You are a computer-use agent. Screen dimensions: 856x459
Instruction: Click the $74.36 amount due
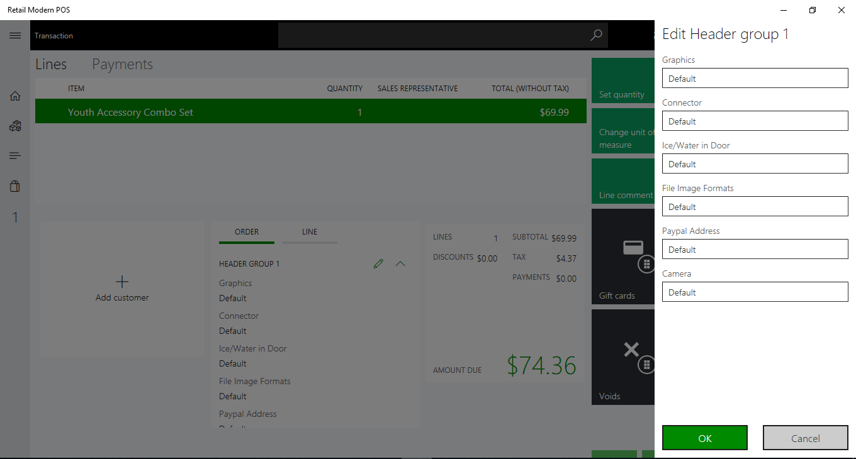click(x=542, y=365)
